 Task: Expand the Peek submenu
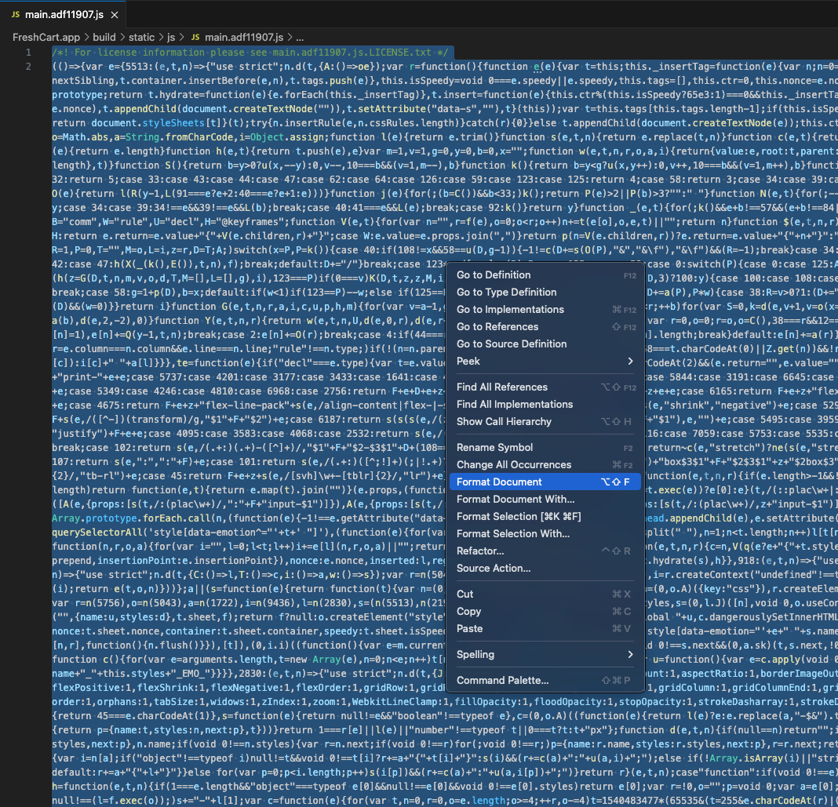pyautogui.click(x=545, y=361)
